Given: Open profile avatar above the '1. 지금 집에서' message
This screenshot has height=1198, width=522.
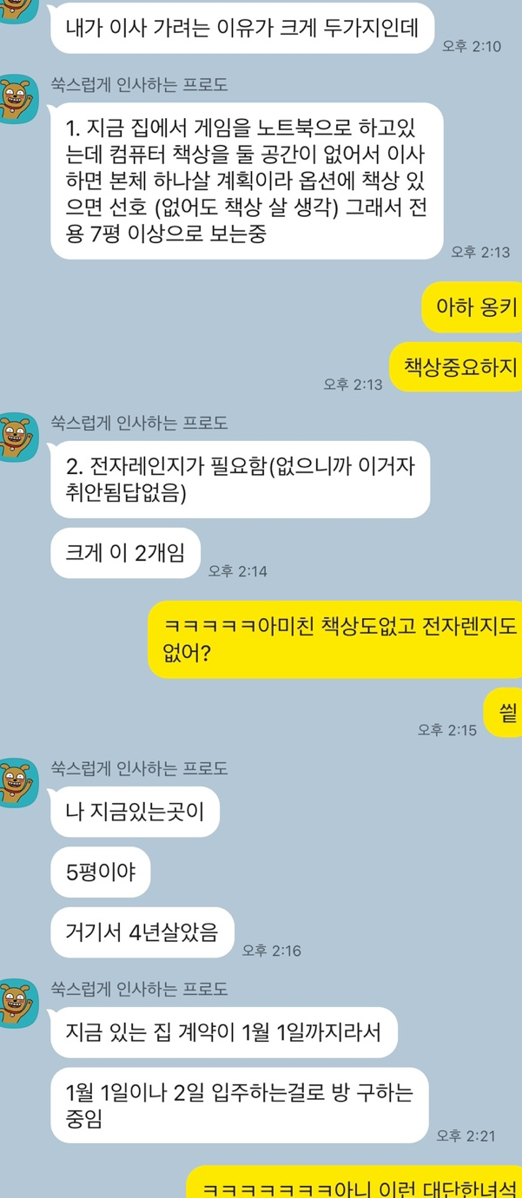Looking at the screenshot, I should click(18, 98).
